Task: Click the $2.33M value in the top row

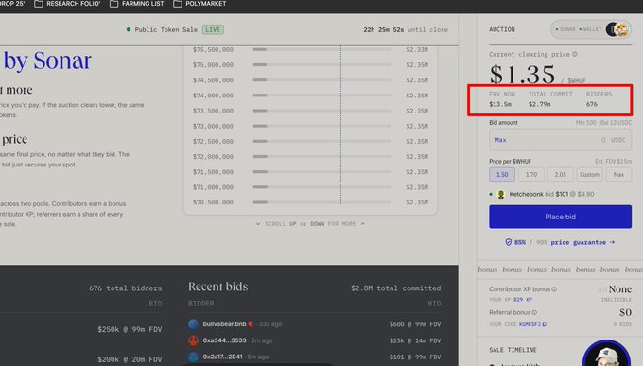Action: click(417, 49)
